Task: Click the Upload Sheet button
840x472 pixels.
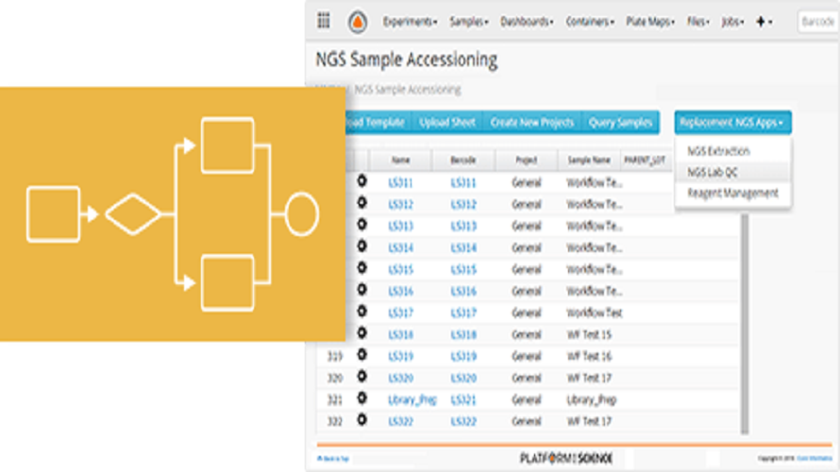Action: (447, 122)
